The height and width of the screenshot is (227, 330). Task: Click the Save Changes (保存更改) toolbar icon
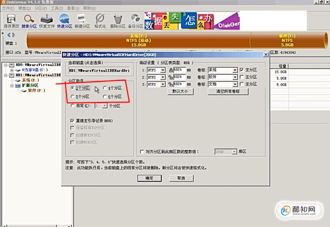click(x=11, y=21)
